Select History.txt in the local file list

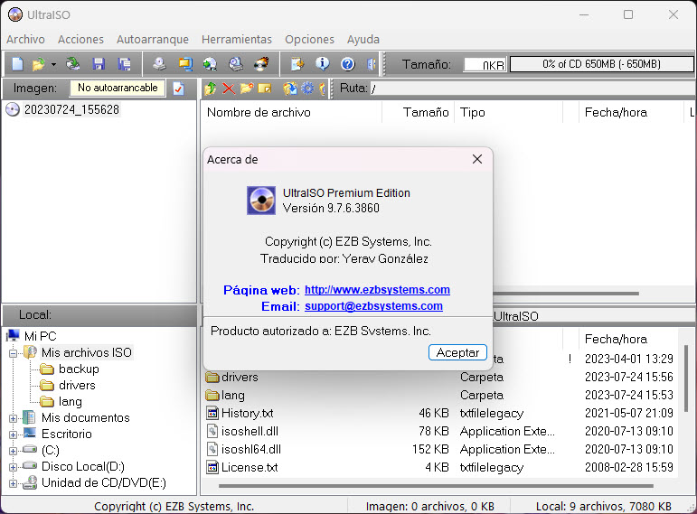click(247, 413)
